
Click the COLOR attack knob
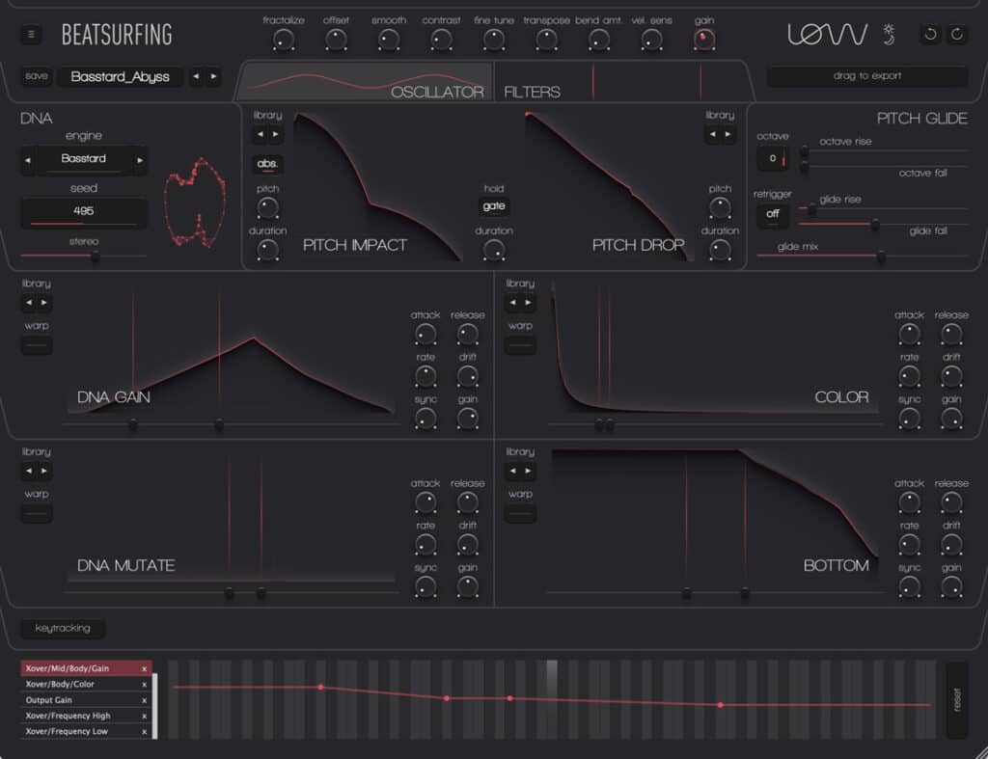tap(909, 334)
